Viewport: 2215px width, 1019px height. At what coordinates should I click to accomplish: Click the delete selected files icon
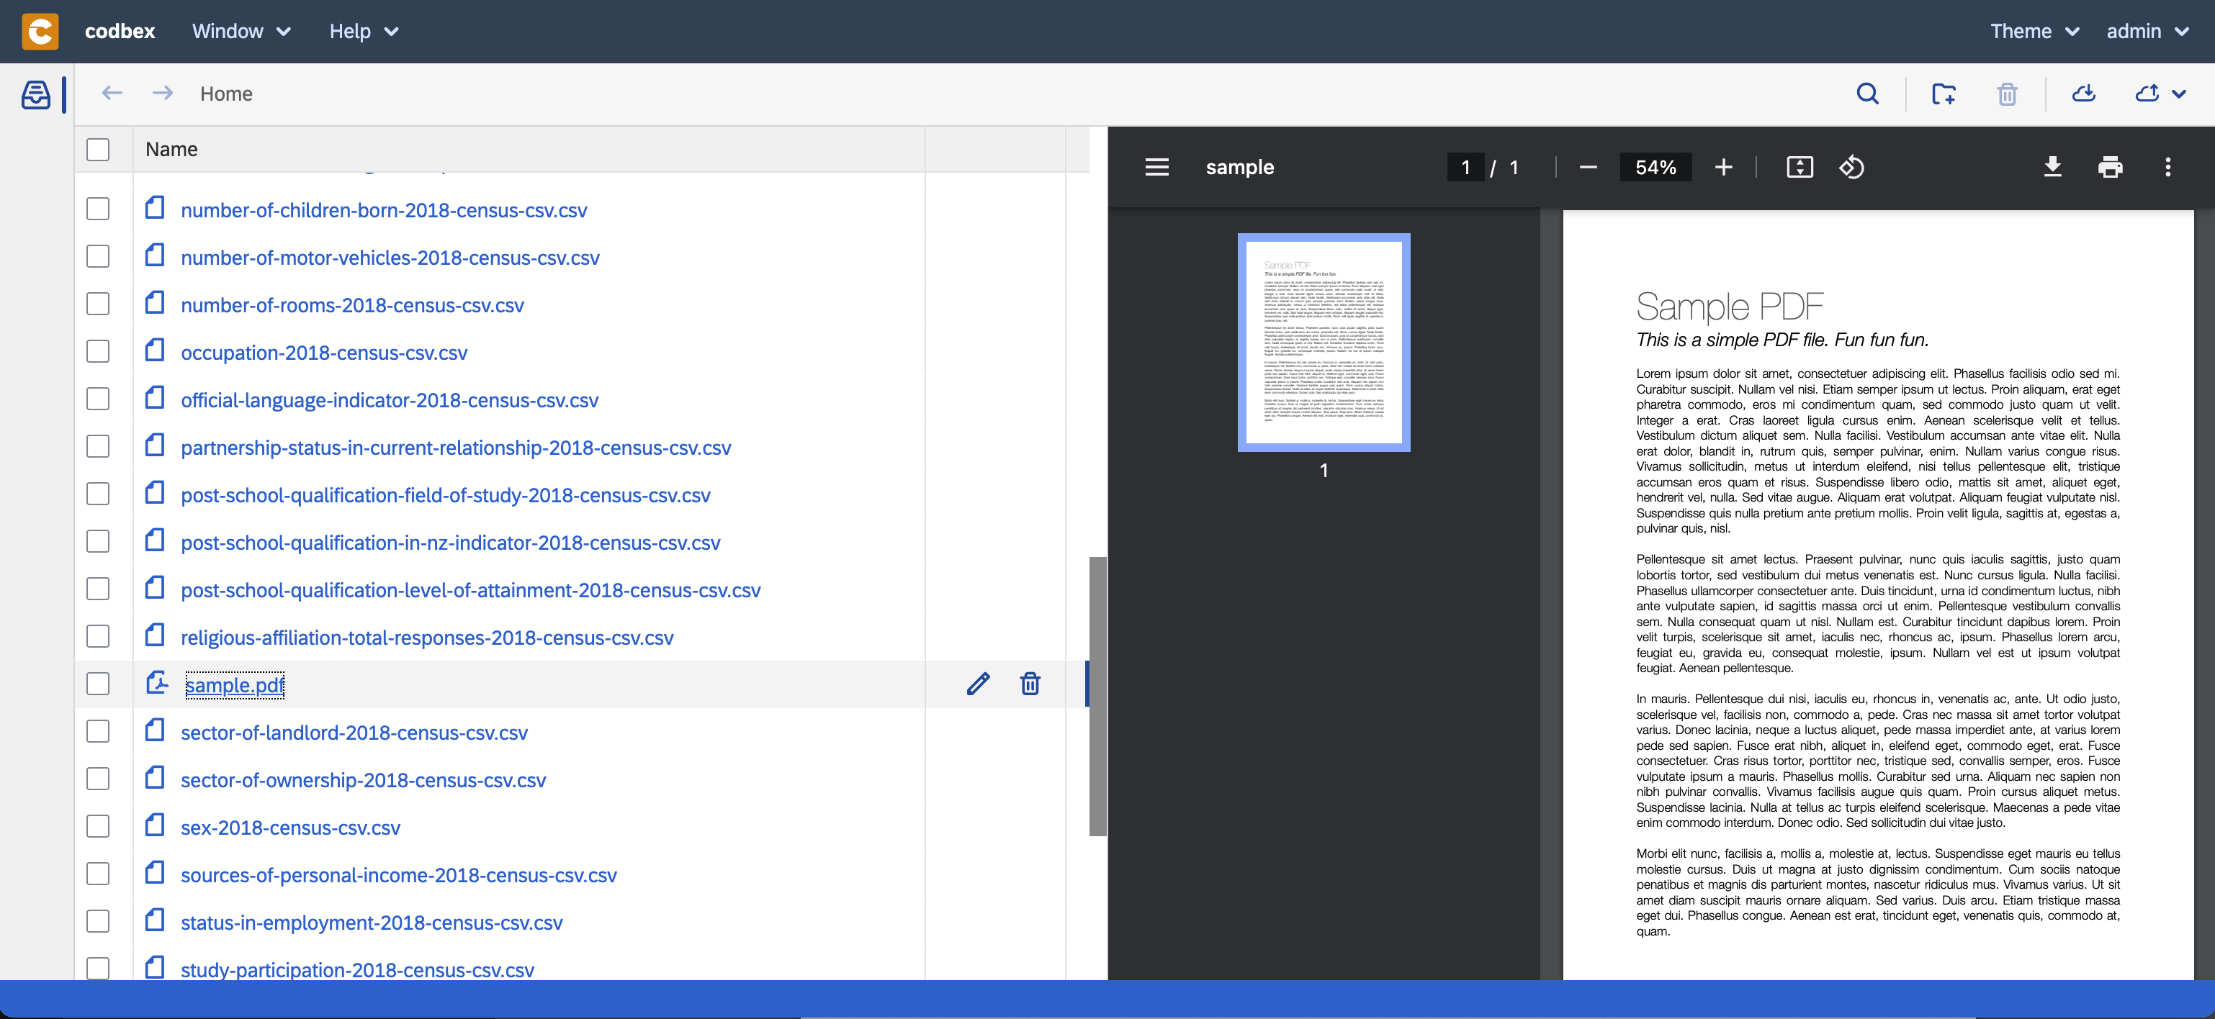coord(2008,93)
